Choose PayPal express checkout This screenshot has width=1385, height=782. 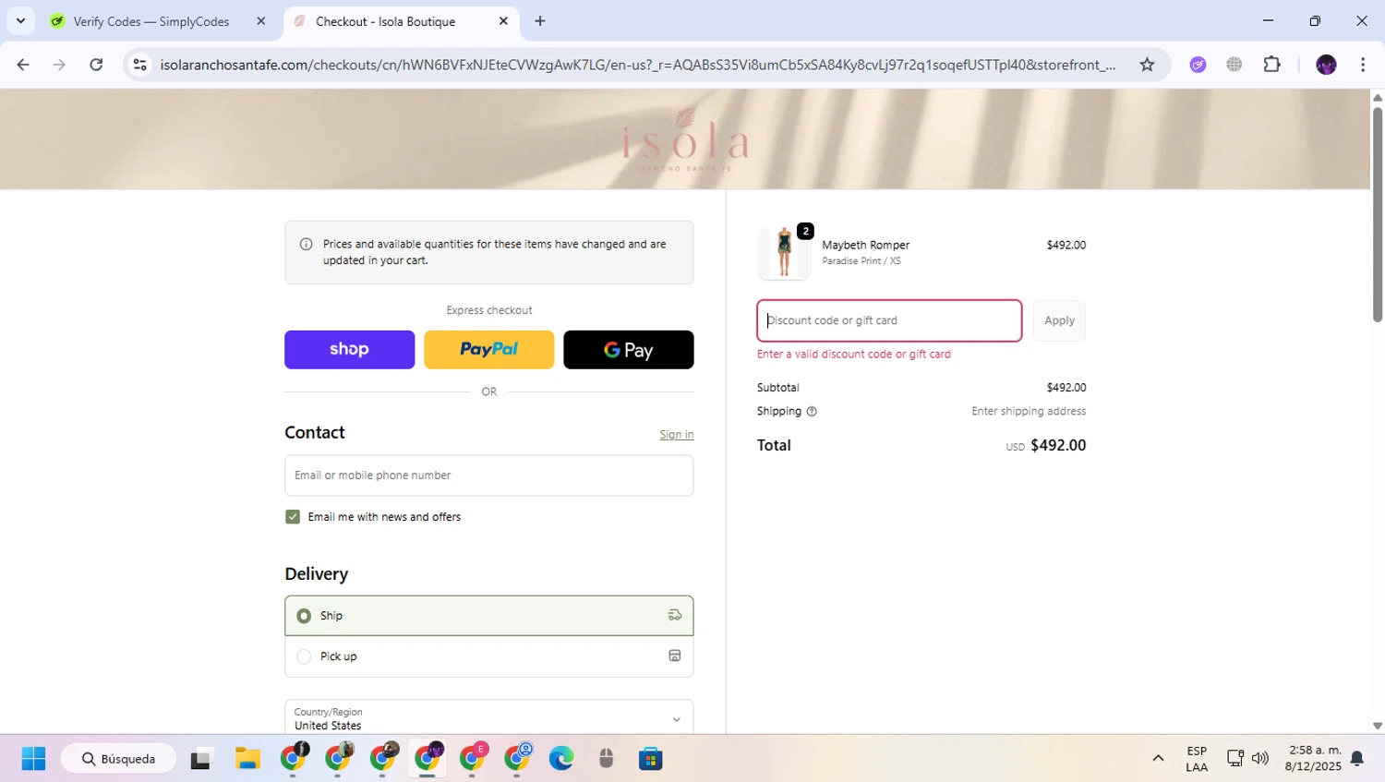click(488, 350)
